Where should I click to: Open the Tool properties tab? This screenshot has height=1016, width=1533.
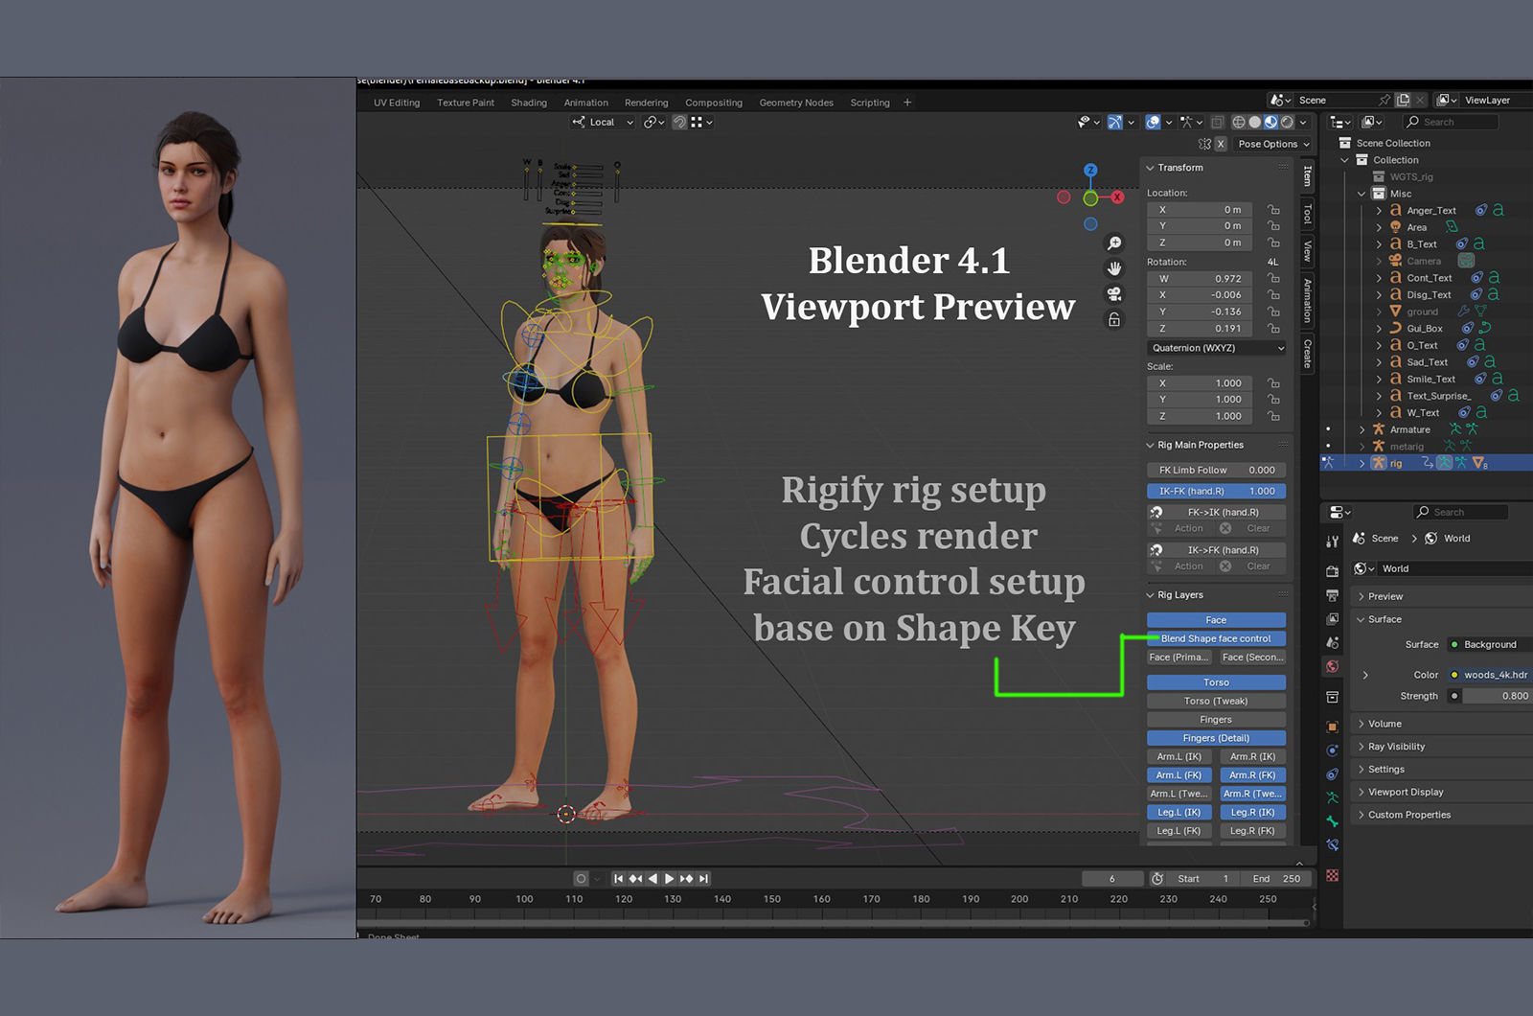[x=1333, y=542]
